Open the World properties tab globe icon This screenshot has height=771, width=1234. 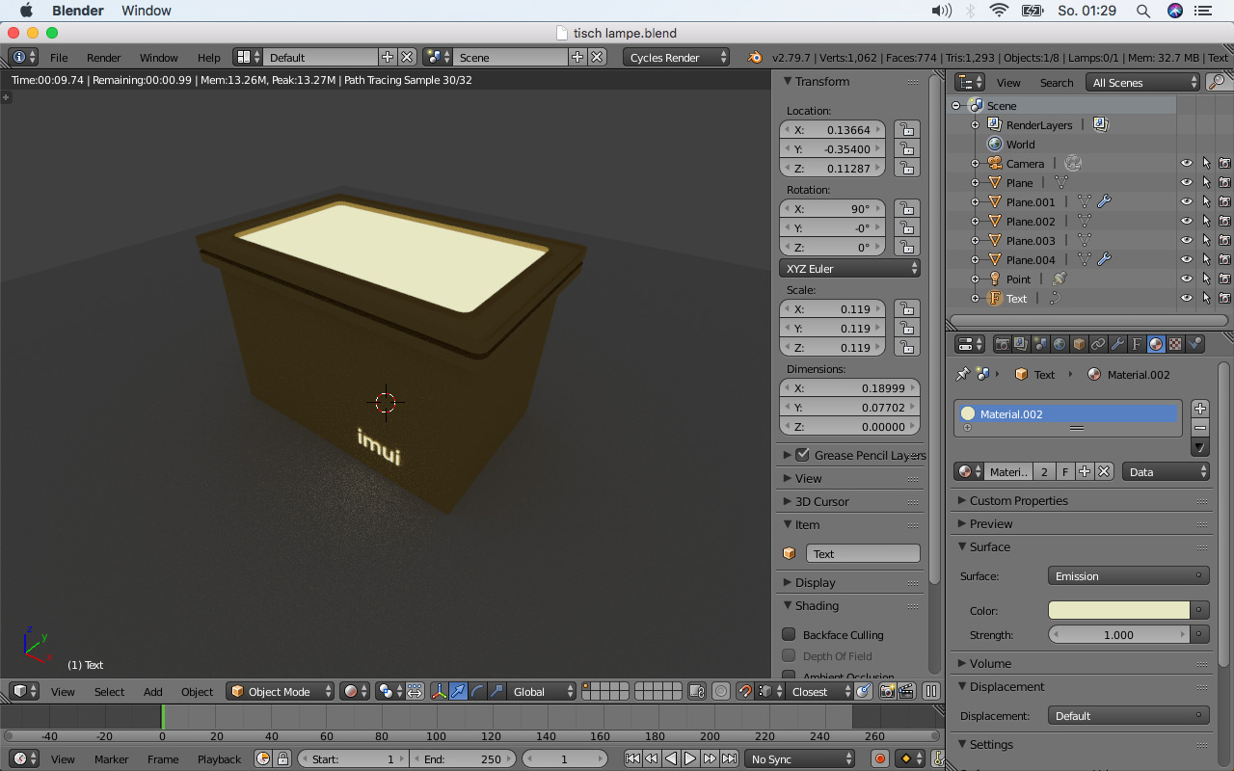pos(1060,344)
